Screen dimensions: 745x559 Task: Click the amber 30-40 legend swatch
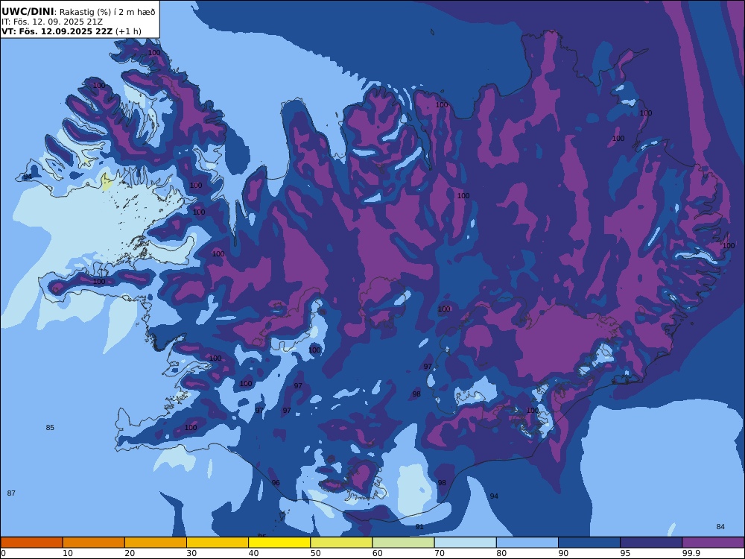tap(218, 543)
